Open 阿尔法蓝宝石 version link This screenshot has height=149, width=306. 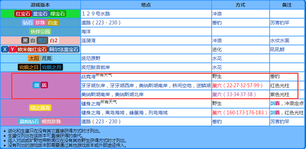pyautogui.click(x=64, y=49)
